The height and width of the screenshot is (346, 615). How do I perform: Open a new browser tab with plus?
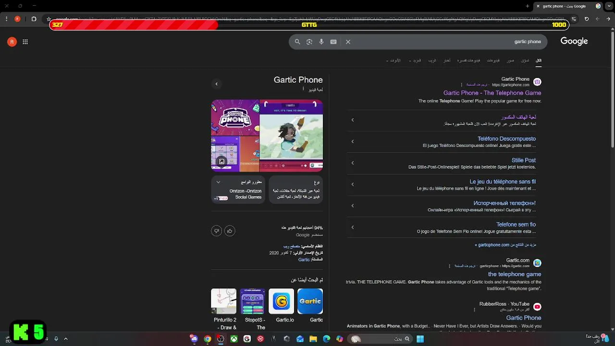tap(528, 6)
